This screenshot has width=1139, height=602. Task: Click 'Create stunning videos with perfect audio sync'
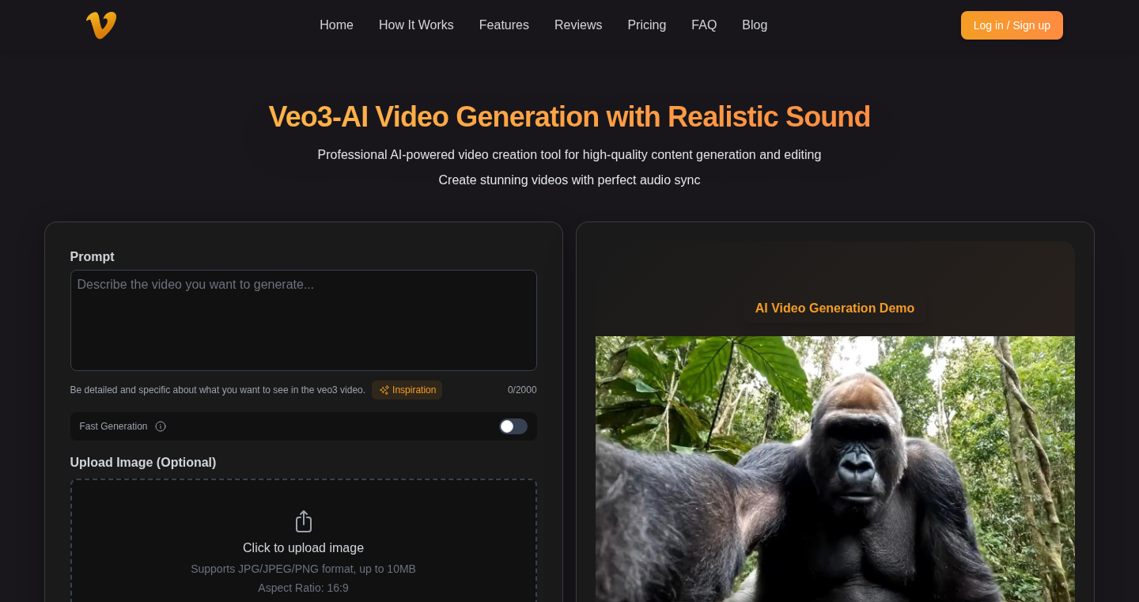(x=569, y=180)
